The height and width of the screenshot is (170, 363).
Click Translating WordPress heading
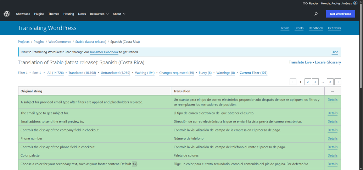[47, 28]
